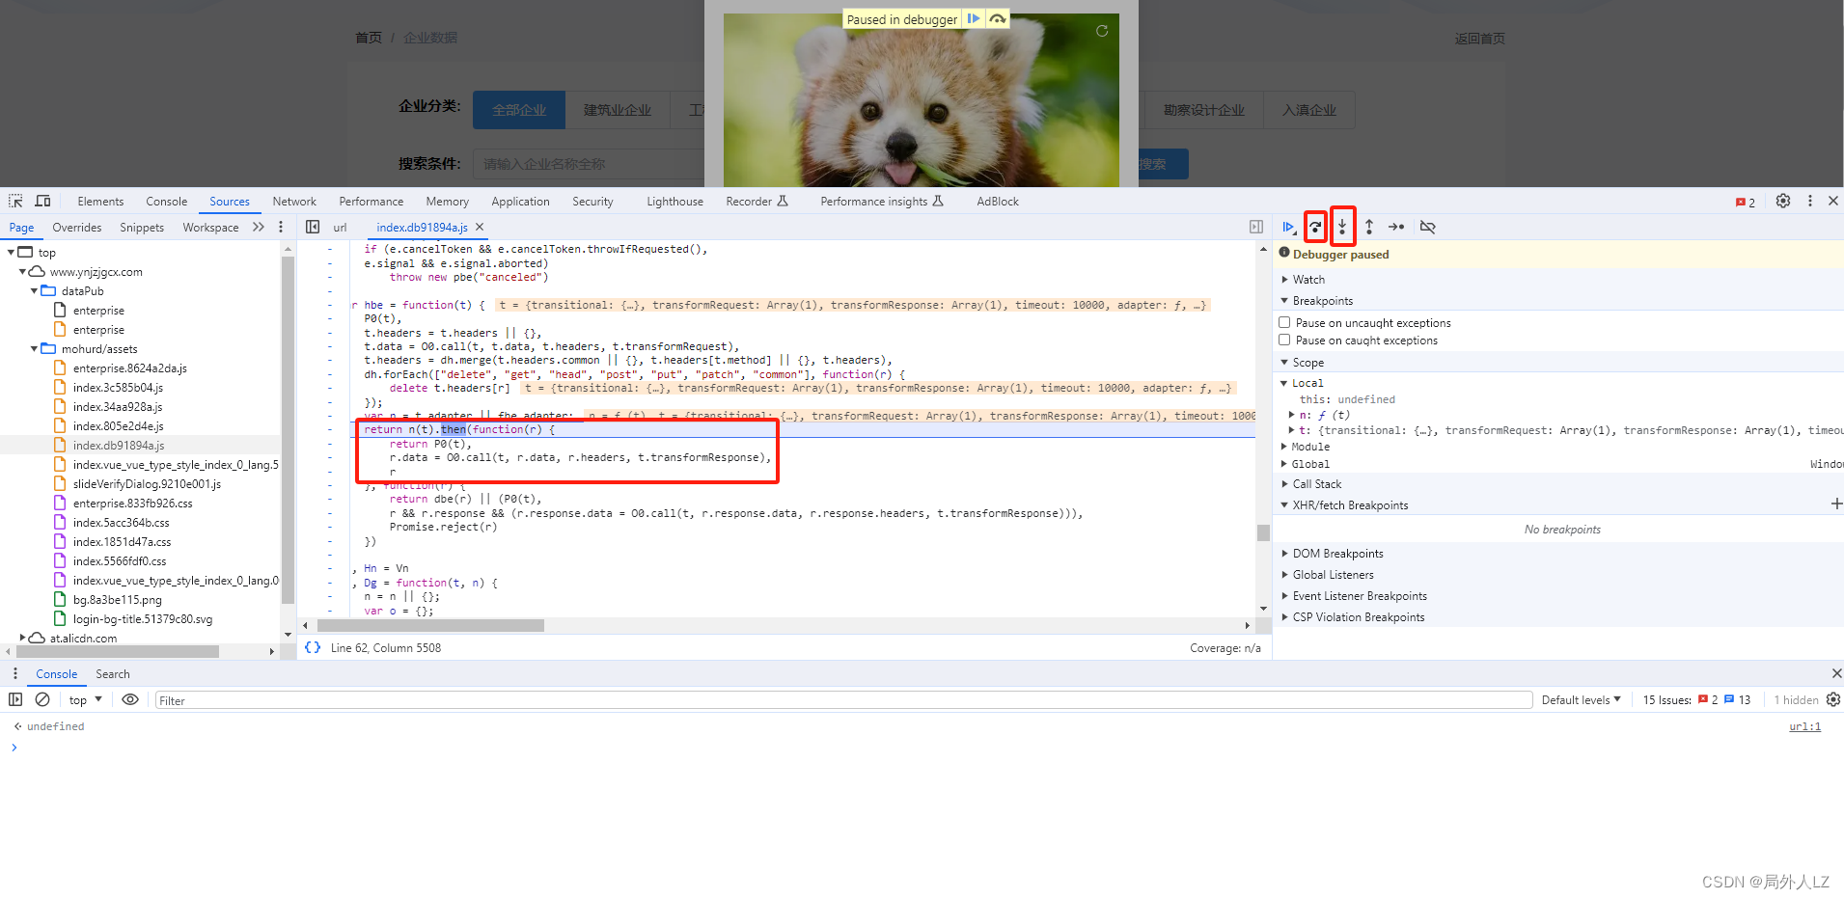The width and height of the screenshot is (1844, 899).
Task: Step over from the Paused in debugger overlay
Action: (x=998, y=18)
